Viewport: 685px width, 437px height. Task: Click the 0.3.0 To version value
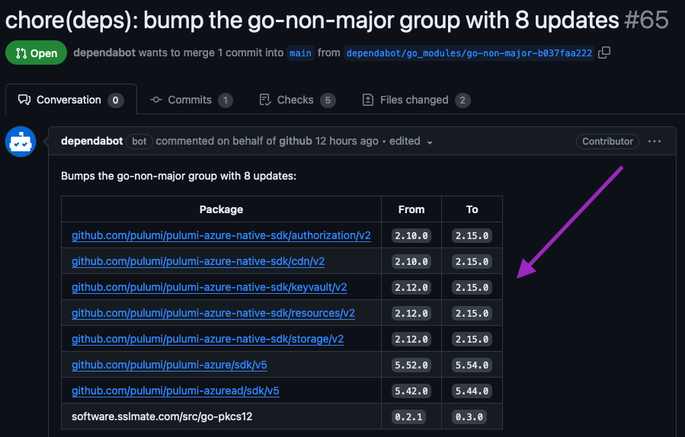(469, 416)
